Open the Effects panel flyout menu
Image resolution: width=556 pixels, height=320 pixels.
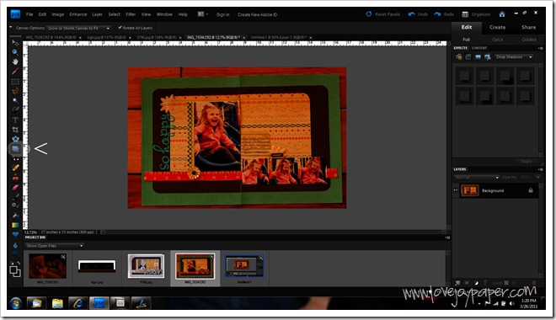540,48
